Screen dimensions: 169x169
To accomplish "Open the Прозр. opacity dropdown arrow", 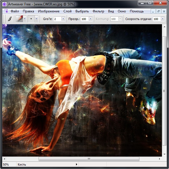I will pyautogui.click(x=90, y=19).
